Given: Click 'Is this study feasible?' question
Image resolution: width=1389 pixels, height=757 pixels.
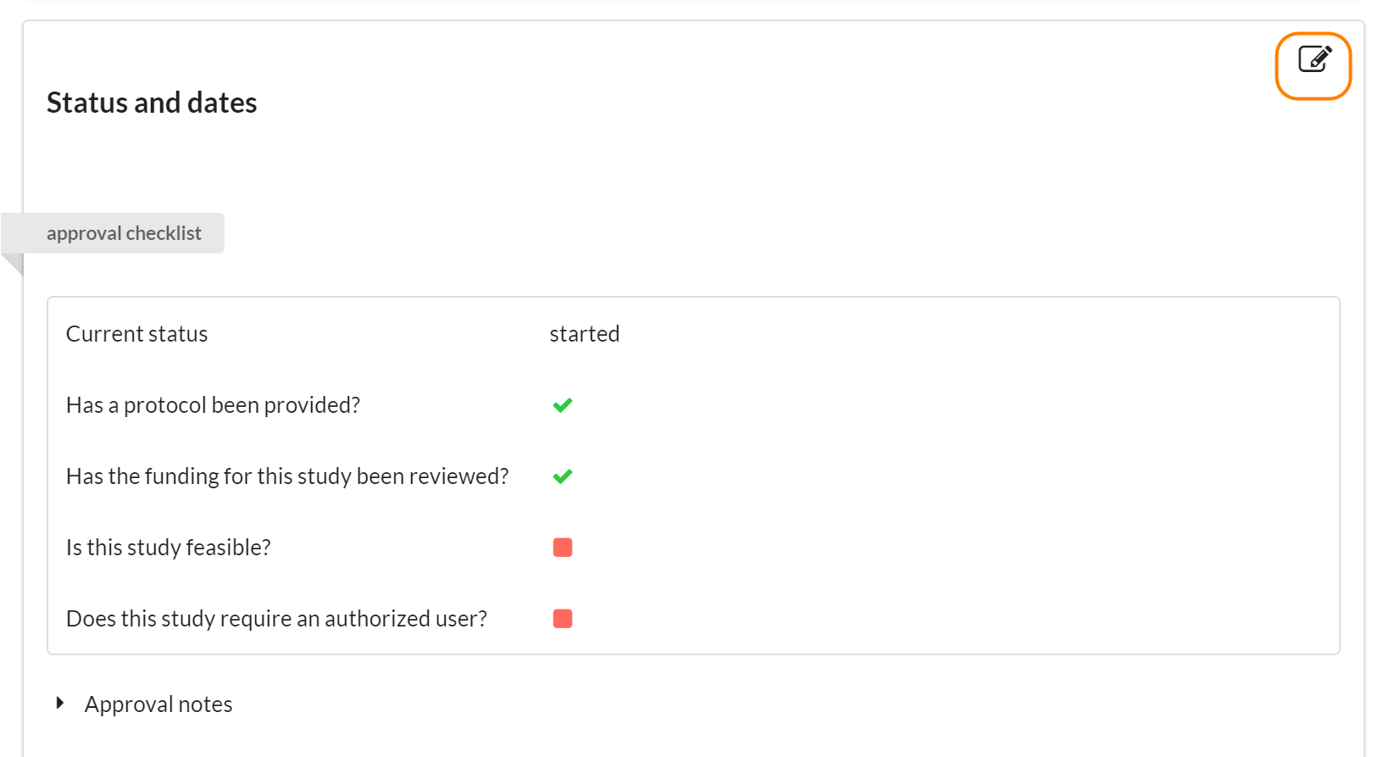Looking at the screenshot, I should (169, 548).
